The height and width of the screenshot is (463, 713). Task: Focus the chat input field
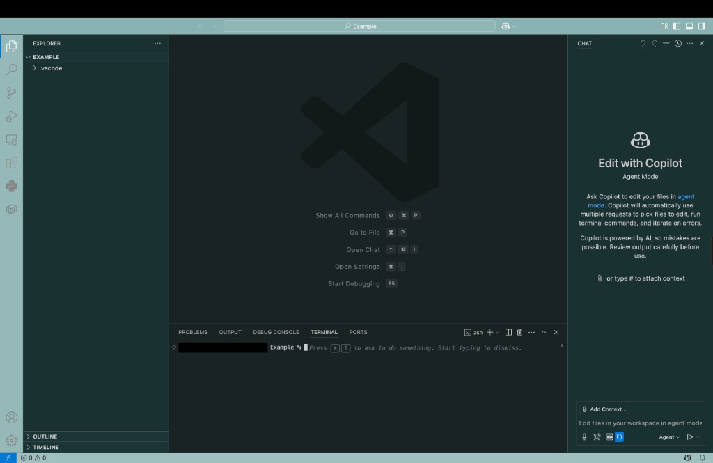641,423
